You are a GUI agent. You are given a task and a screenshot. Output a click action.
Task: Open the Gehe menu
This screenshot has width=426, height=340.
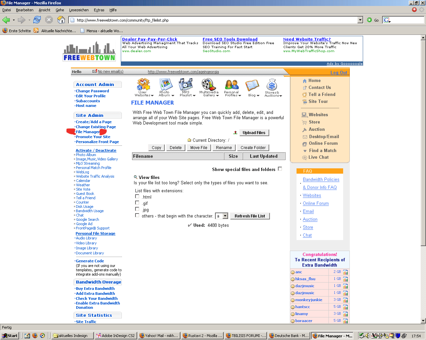[x=60, y=10]
